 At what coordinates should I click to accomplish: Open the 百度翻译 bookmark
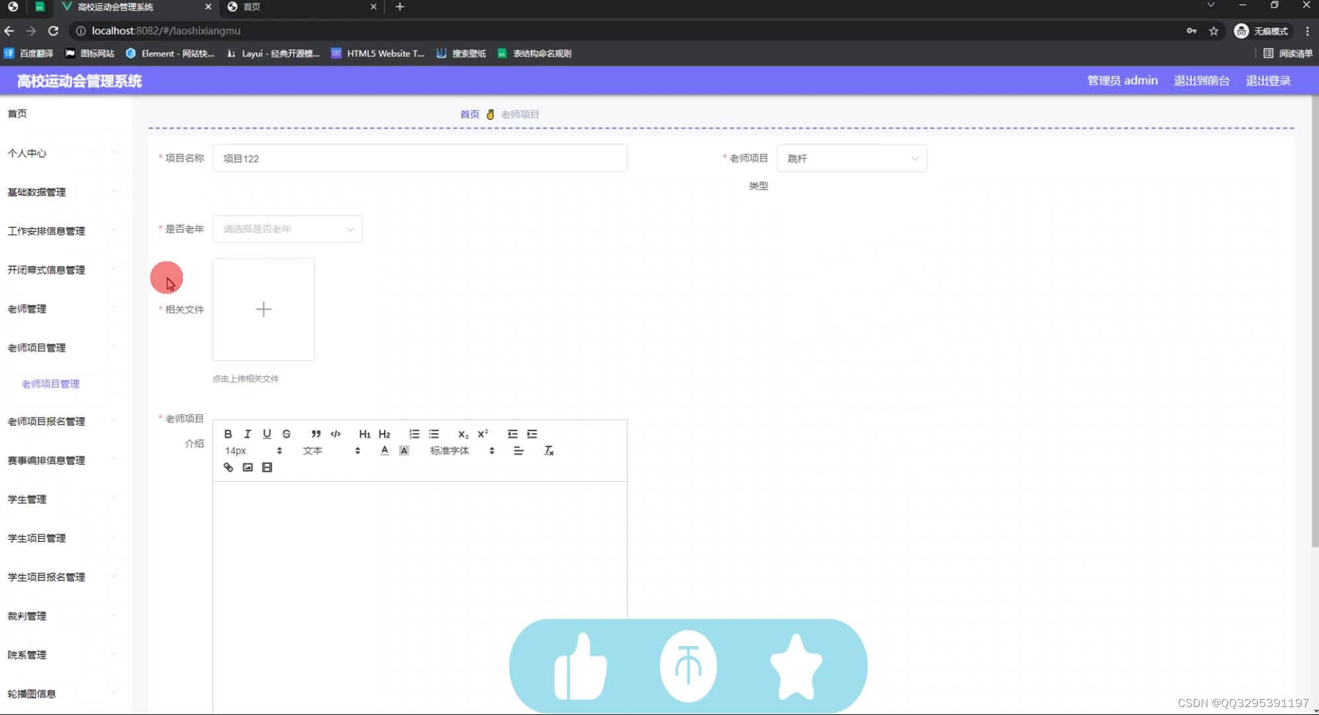point(28,53)
